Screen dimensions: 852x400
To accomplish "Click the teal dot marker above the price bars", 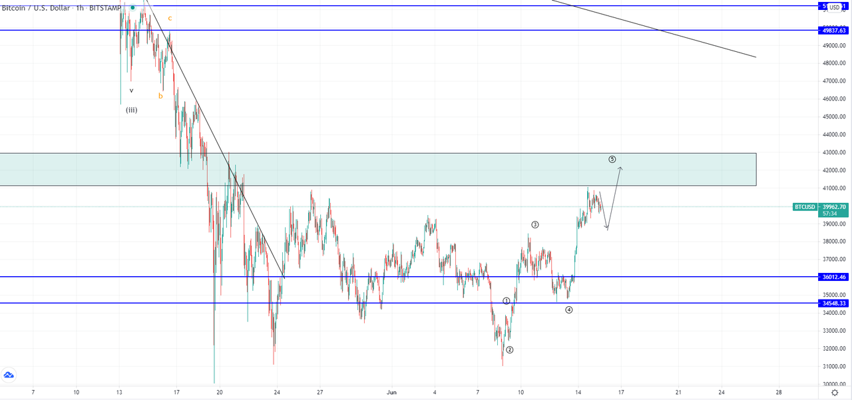I will click(132, 7).
